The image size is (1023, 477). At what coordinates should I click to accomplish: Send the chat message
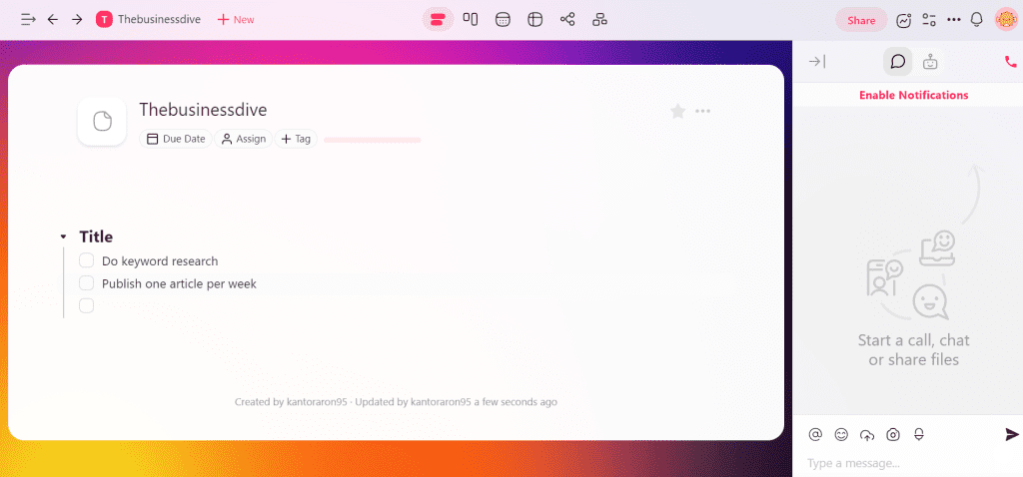pyautogui.click(x=1011, y=434)
